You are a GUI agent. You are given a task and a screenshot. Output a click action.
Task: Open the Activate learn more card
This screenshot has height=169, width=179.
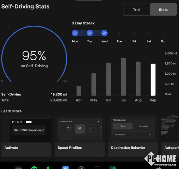tap(26, 136)
